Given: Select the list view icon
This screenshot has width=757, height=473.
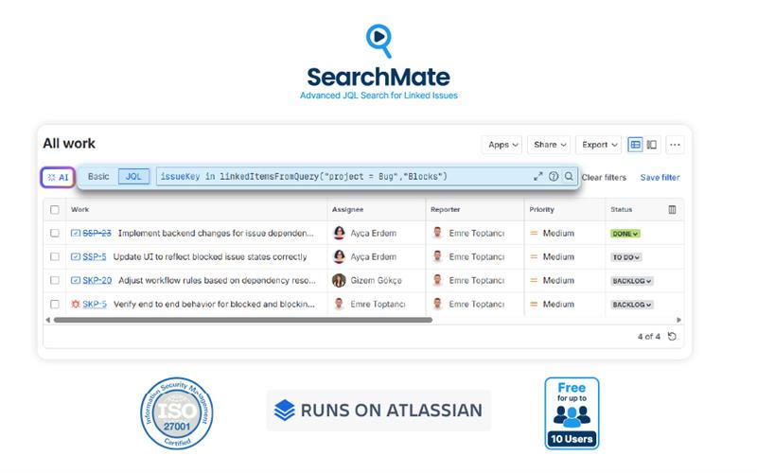Looking at the screenshot, I should pos(635,145).
